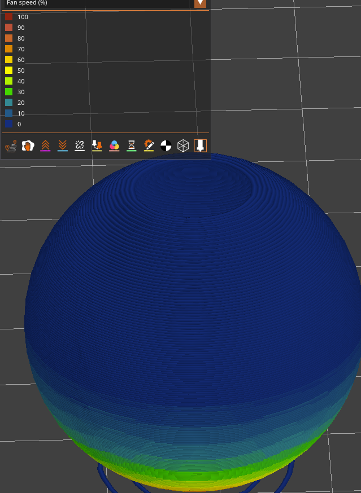Click the amber 70 color swatch
361x493 pixels.
pos(9,49)
